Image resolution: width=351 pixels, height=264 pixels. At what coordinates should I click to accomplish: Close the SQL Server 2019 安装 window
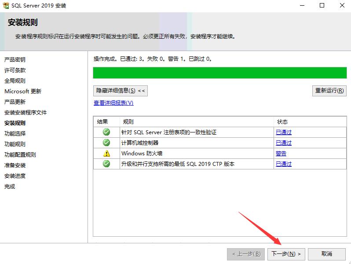click(342, 5)
